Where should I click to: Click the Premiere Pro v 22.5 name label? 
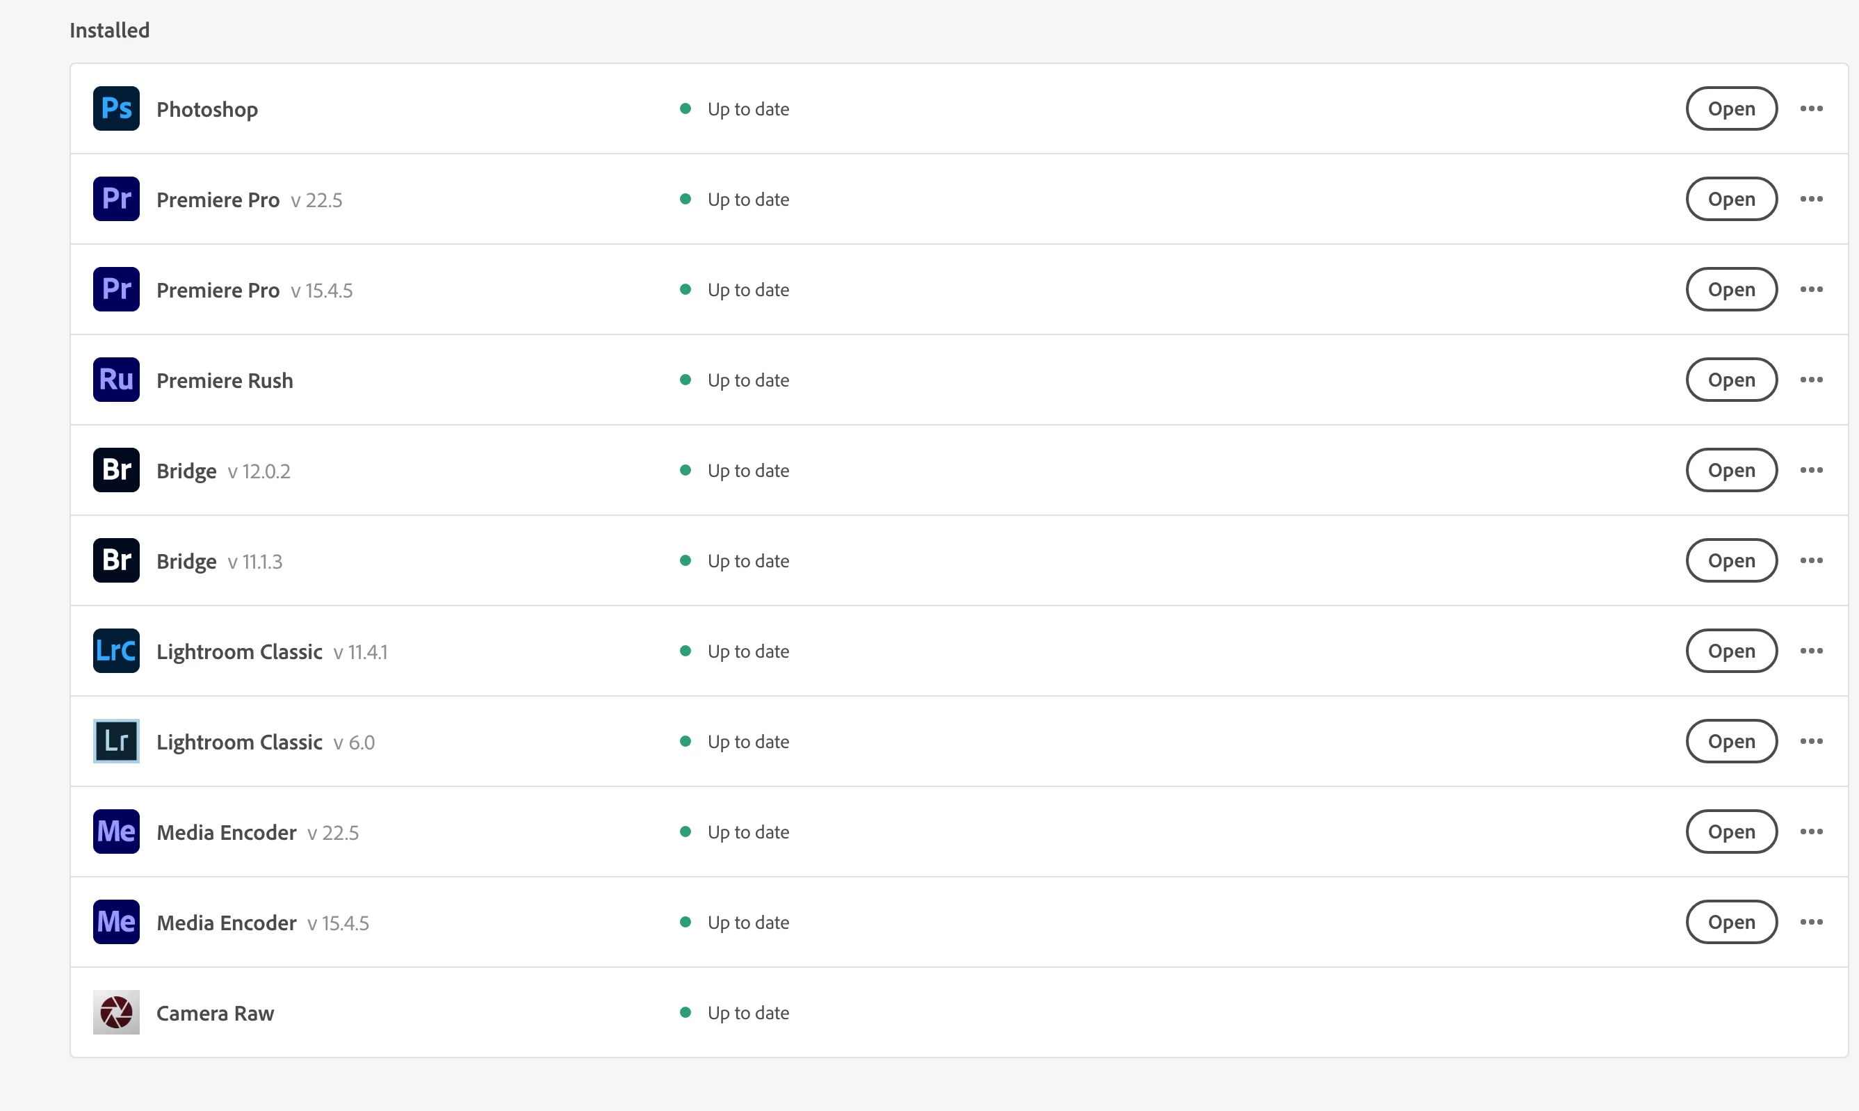click(218, 200)
